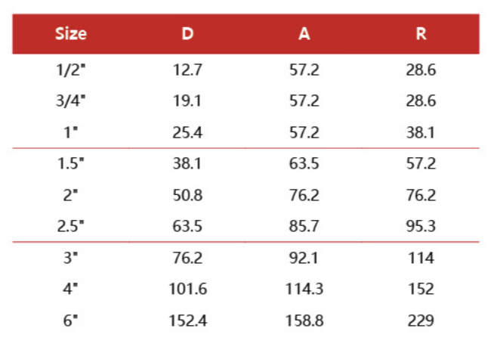
Task: Click the 85.7 value in column A
Action: pyautogui.click(x=304, y=227)
